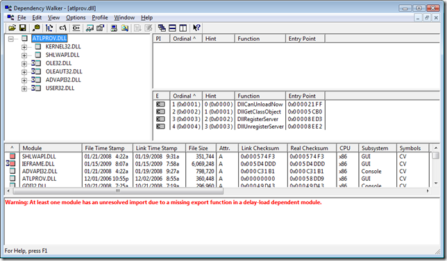Image resolution: width=447 pixels, height=261 pixels.
Task: Click Cascade windows toolbar icon
Action: tap(162, 28)
